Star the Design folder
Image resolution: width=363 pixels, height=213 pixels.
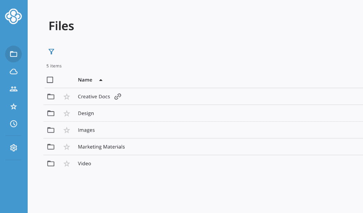coord(66,113)
